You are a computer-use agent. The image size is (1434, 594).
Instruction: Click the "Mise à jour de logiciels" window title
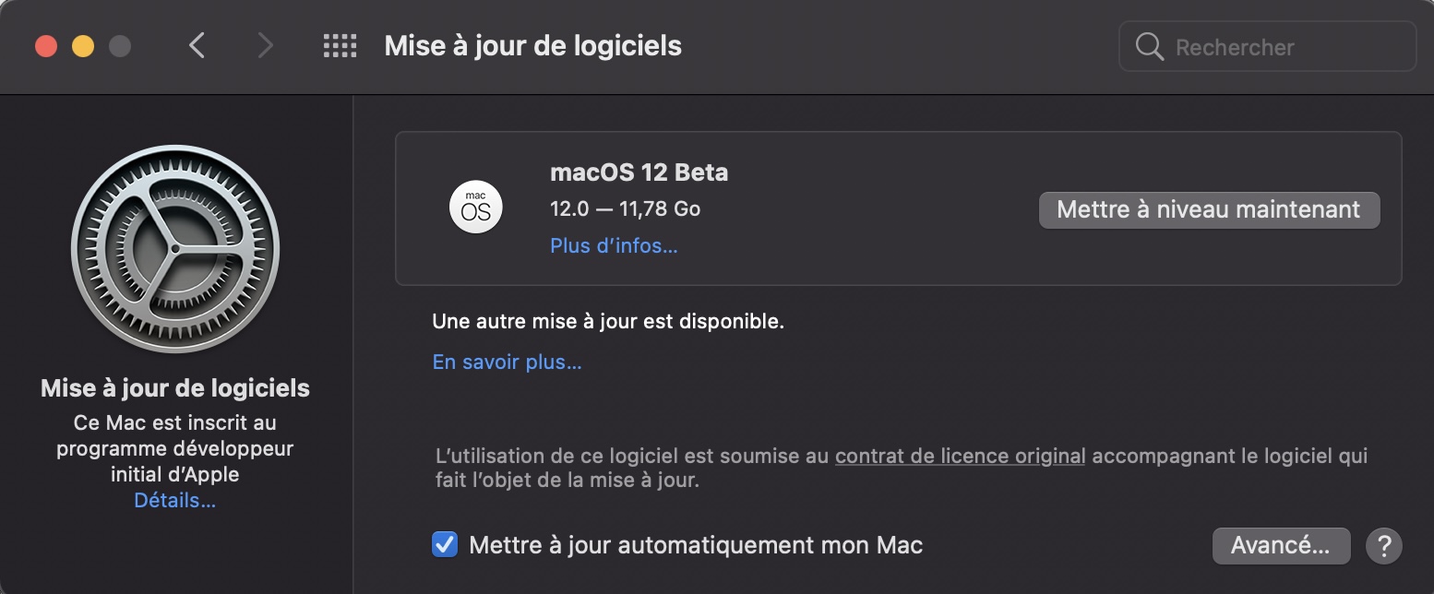click(x=532, y=46)
